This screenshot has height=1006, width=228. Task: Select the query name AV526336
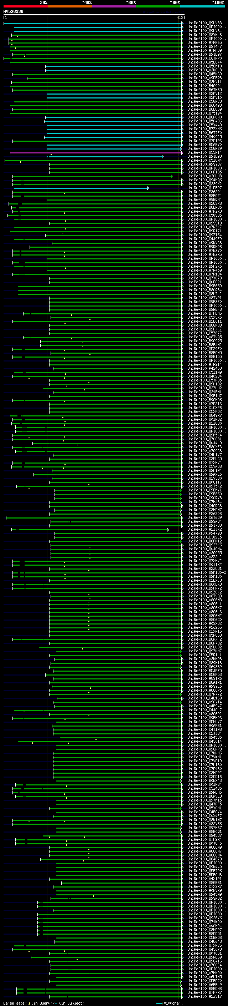[13, 11]
